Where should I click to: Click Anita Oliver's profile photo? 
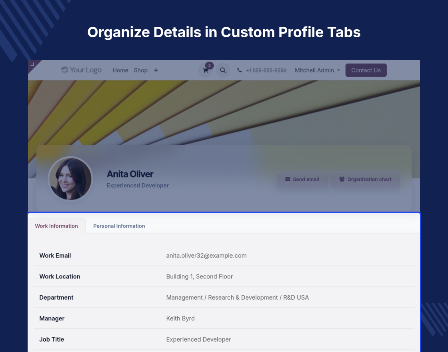click(70, 179)
